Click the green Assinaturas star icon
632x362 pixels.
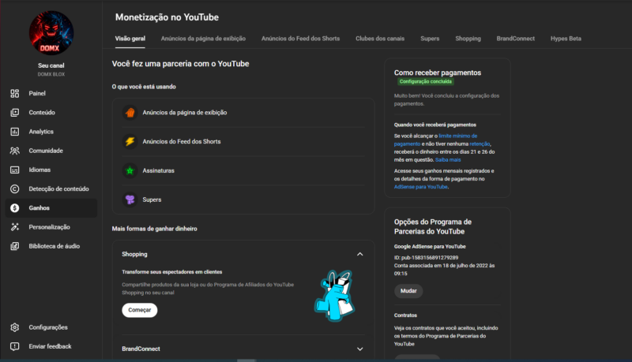tap(130, 170)
